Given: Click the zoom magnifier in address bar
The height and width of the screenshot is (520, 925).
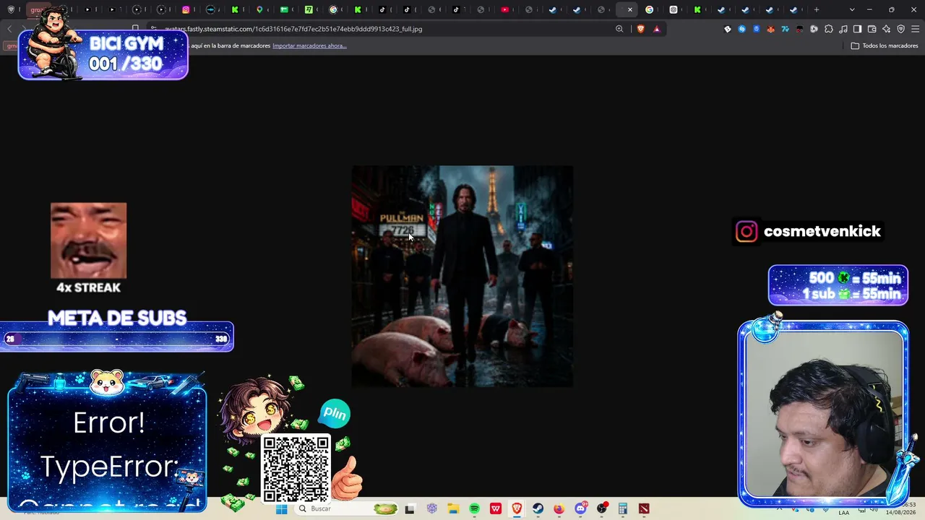Looking at the screenshot, I should pyautogui.click(x=619, y=29).
